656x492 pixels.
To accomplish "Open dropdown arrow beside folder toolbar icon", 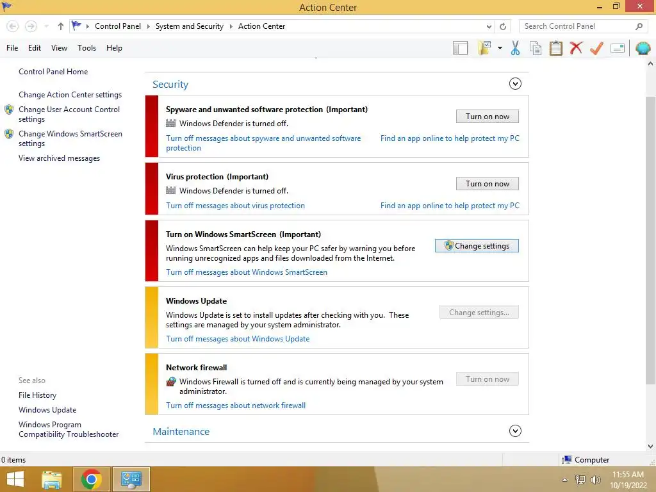I will (x=500, y=48).
